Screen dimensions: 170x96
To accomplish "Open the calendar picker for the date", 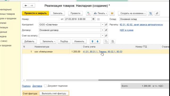I will tap(93, 19).
